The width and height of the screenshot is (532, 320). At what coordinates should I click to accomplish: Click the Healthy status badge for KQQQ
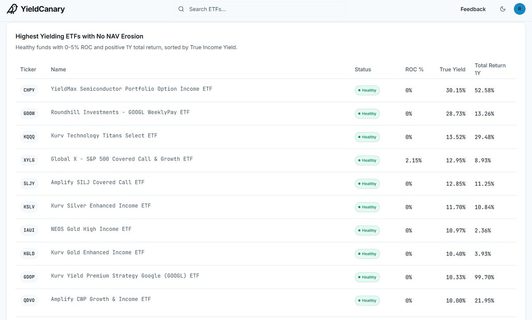(x=367, y=137)
